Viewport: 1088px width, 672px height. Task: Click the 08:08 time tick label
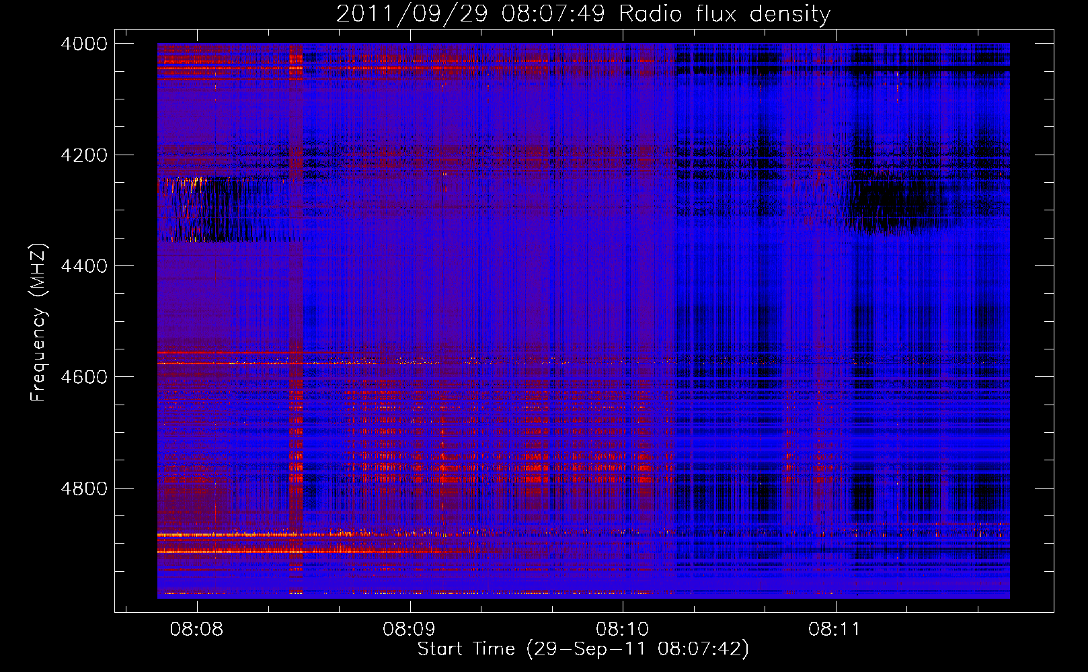pyautogui.click(x=196, y=630)
